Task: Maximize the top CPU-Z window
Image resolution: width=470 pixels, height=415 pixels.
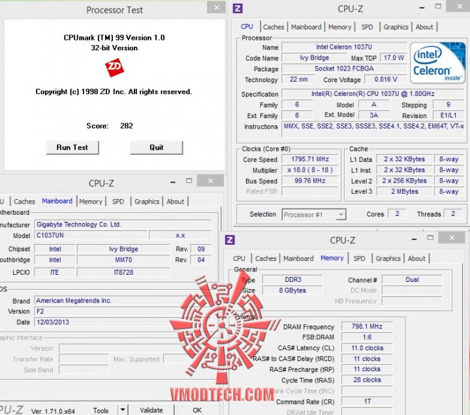Action: (x=438, y=7)
